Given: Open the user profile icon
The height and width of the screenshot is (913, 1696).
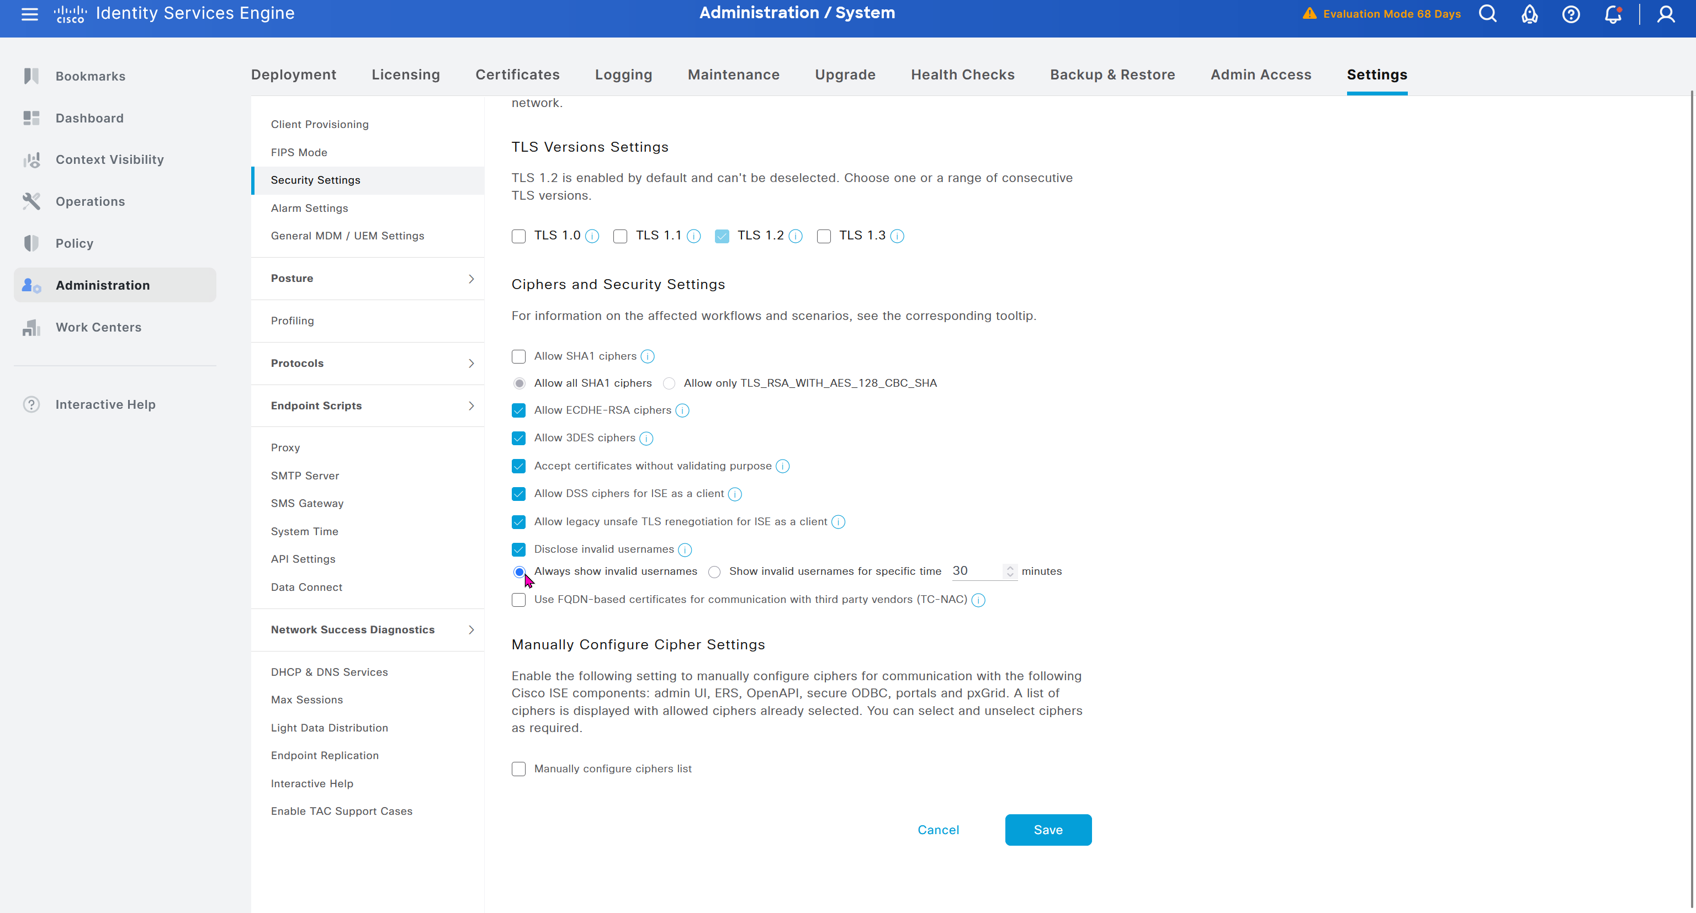Looking at the screenshot, I should point(1666,14).
